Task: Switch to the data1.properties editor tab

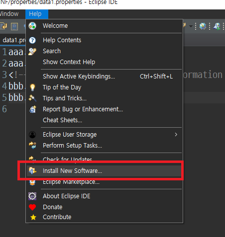Action: coord(13,40)
